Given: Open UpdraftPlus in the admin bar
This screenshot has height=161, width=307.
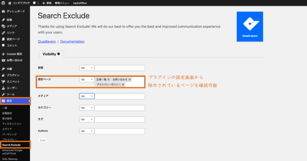Looking at the screenshot, I should click(80, 3).
